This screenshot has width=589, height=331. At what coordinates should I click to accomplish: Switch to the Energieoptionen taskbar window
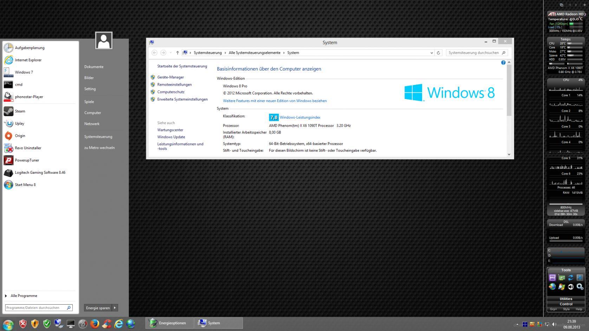[x=170, y=323]
